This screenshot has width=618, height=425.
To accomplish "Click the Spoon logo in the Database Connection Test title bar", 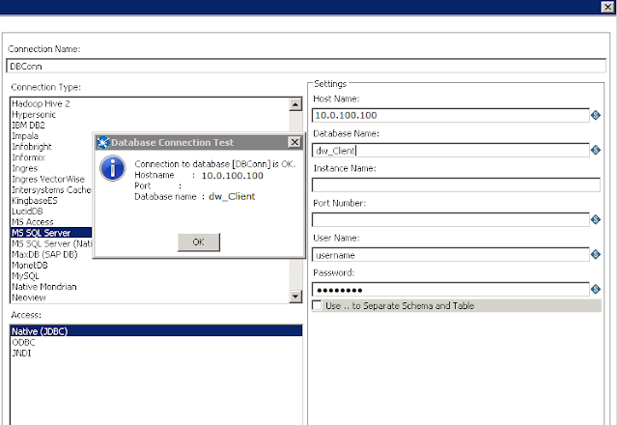I will point(103,142).
